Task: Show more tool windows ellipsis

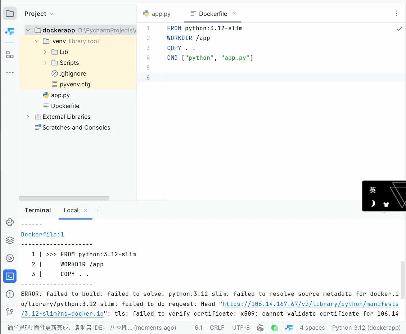Action: pyautogui.click(x=10, y=72)
